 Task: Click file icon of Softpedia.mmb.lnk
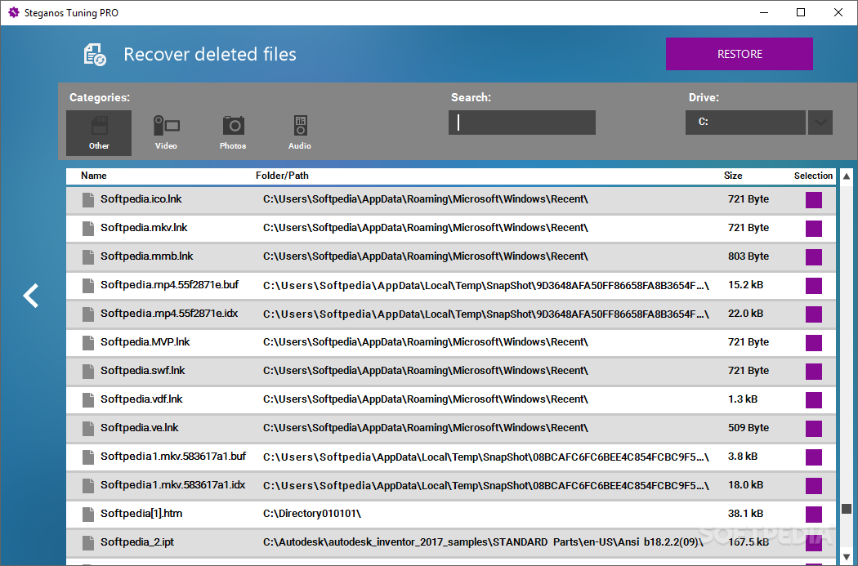[x=88, y=256]
